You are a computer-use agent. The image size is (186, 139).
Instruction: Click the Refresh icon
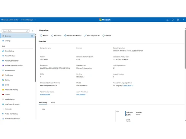coord(103,36)
